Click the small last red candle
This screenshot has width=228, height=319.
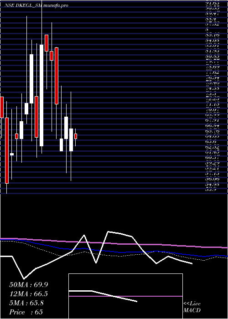(x=76, y=136)
